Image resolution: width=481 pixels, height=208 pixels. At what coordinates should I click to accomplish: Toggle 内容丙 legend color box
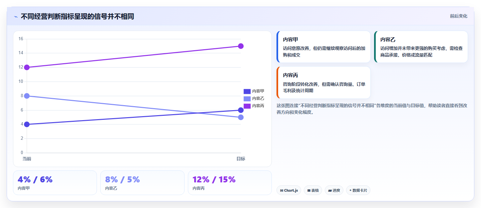pos(247,106)
